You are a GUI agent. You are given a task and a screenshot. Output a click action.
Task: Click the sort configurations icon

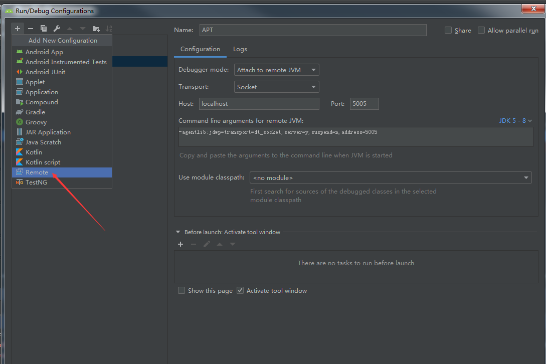[x=109, y=29]
